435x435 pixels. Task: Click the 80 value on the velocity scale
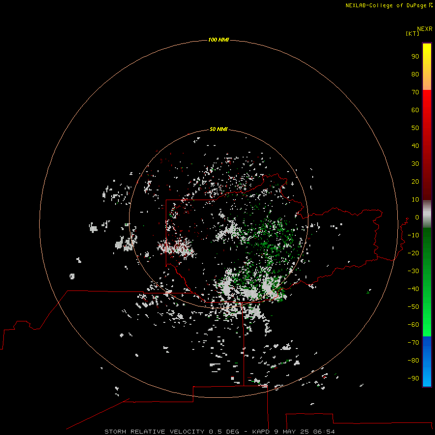415,74
